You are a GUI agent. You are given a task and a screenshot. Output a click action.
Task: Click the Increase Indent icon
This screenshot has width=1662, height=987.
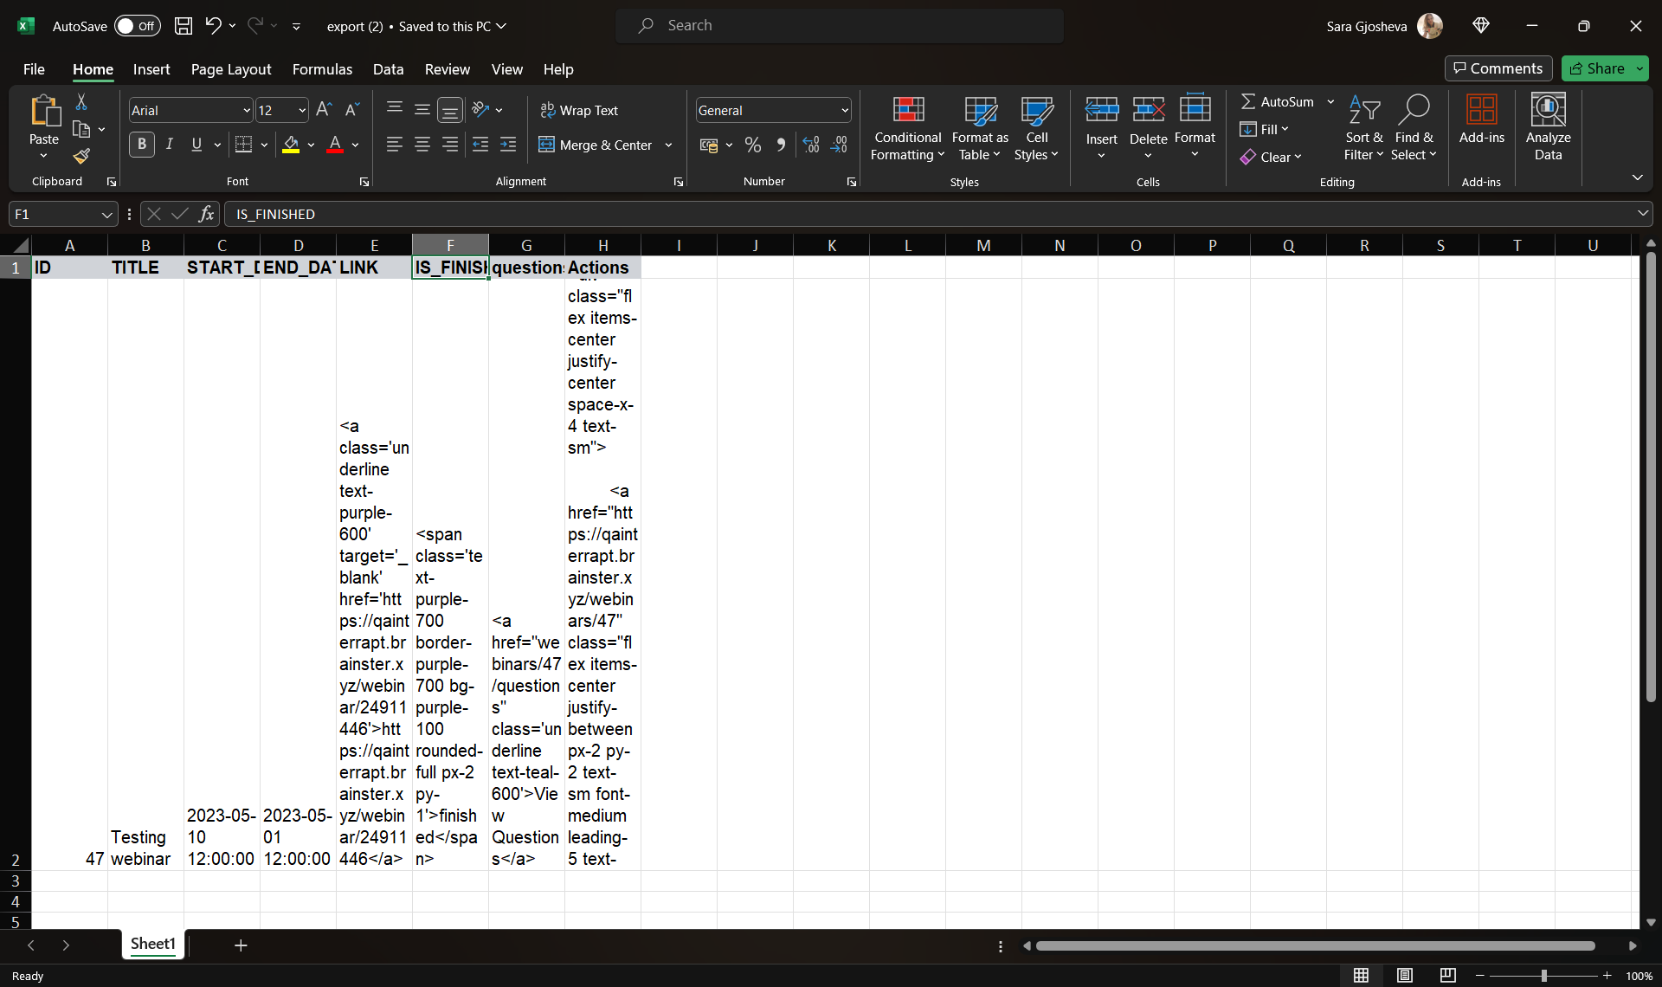click(508, 145)
